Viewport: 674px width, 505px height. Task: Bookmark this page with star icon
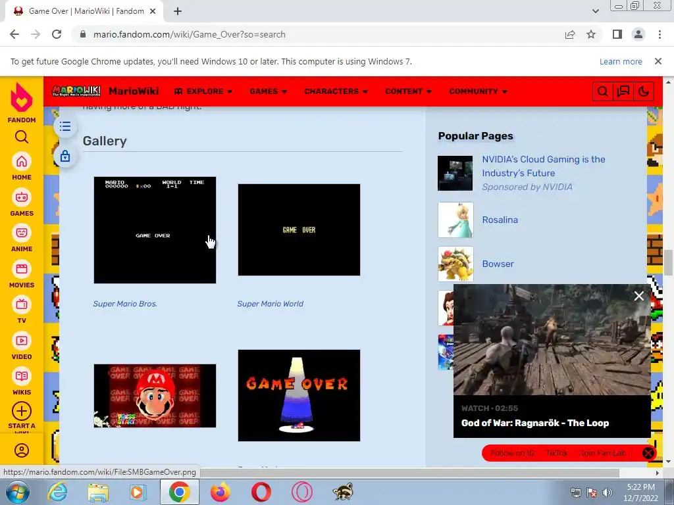[x=591, y=34]
